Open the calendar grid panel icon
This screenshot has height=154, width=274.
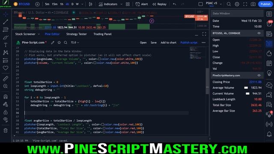(269, 63)
